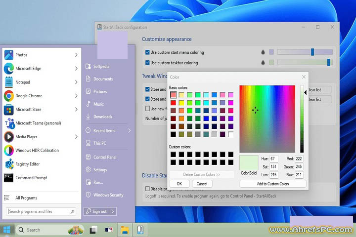Open Task View on the taskbar
The image size is (356, 237).
(x=93, y=230)
